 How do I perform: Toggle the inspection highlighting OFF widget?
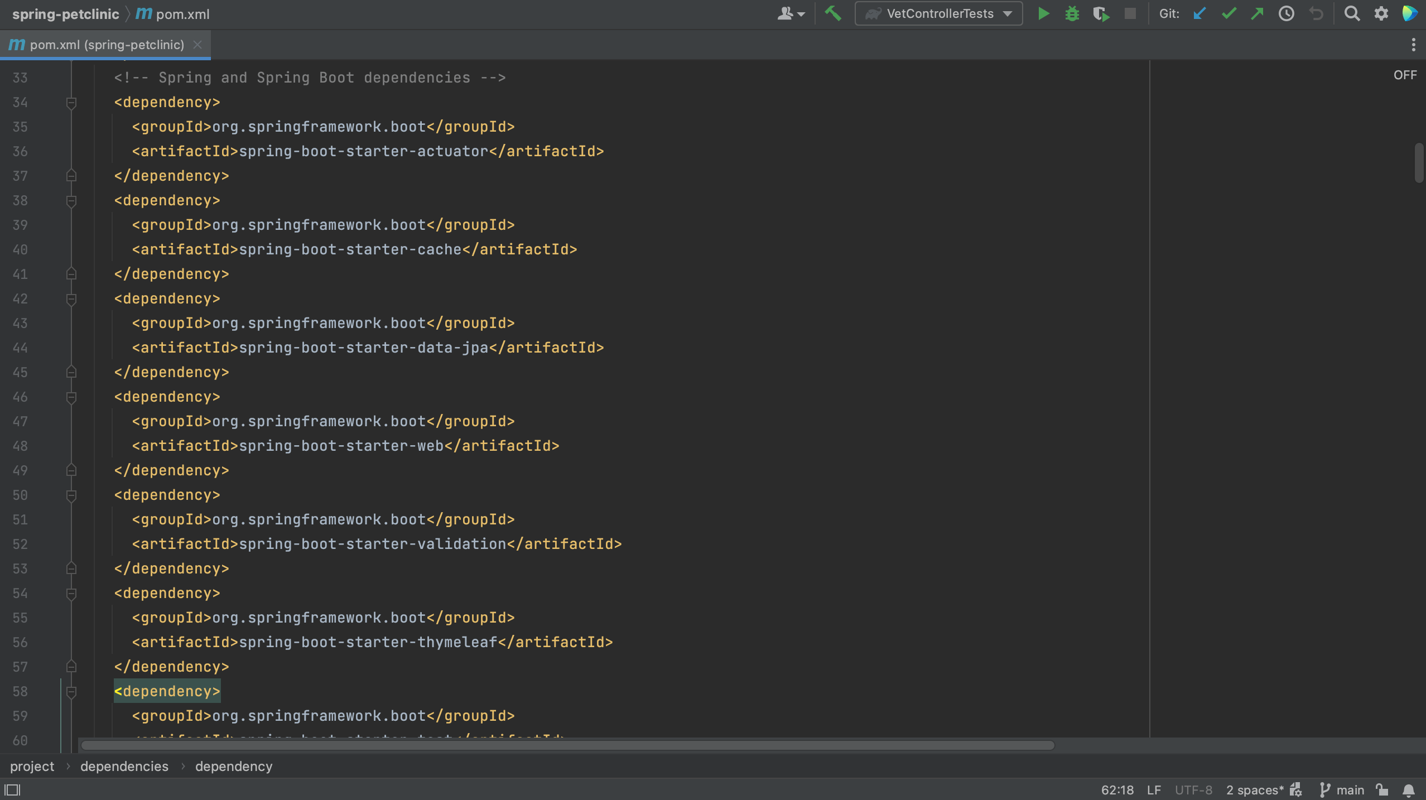(x=1404, y=74)
